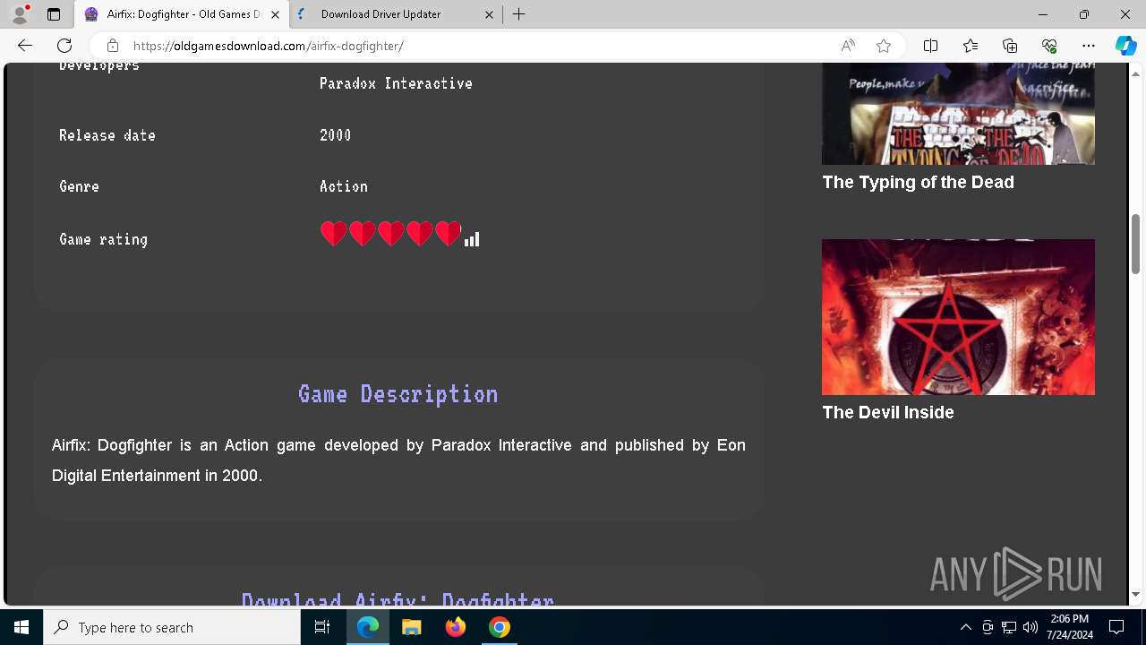Close the Download Driver Updater tab

[x=489, y=14]
